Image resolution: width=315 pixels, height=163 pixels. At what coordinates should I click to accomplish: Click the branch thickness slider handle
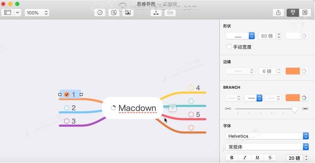(295, 109)
